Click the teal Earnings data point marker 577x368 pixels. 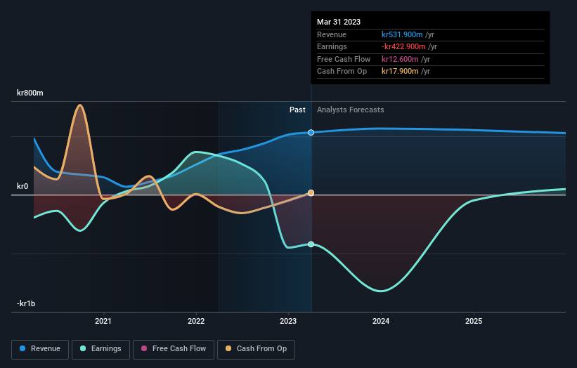[x=311, y=244]
